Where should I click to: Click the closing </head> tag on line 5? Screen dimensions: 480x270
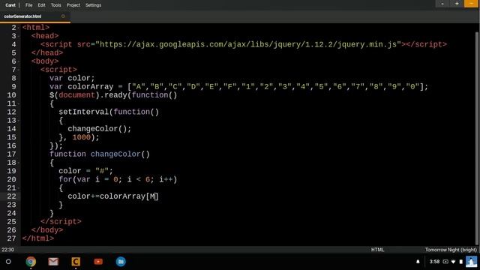[47, 53]
